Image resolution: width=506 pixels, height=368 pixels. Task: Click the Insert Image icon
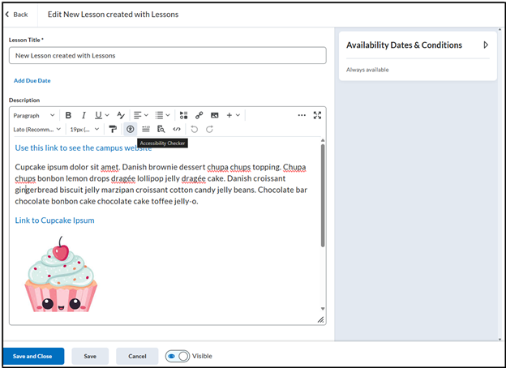point(214,115)
